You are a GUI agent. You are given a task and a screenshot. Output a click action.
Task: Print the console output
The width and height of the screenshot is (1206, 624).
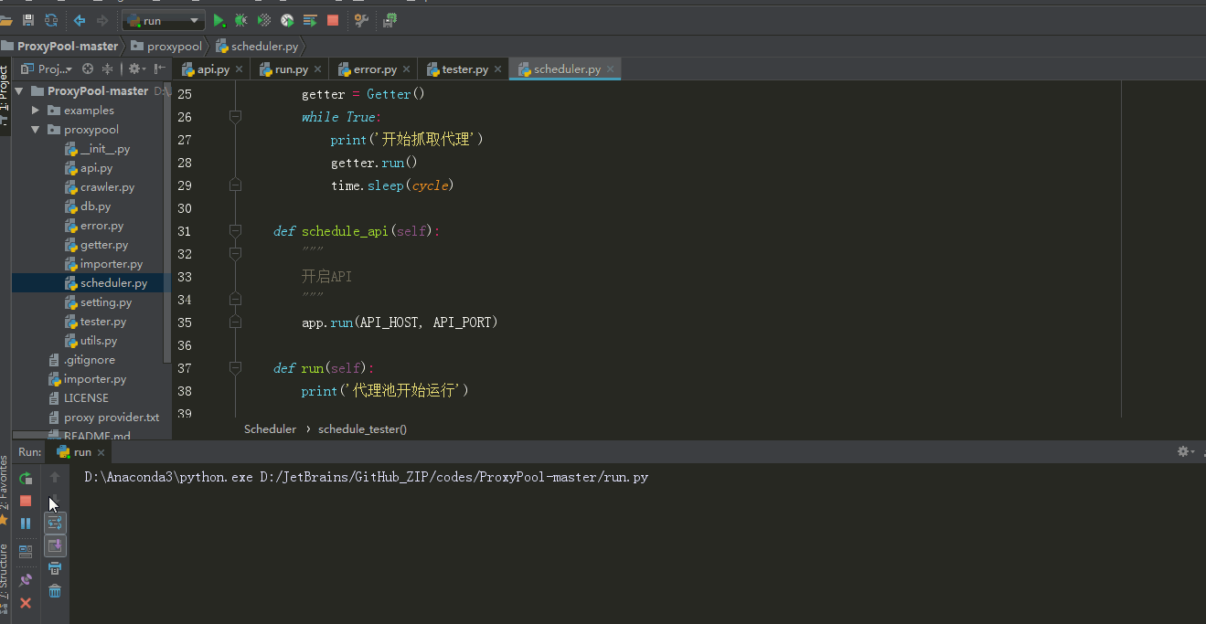tap(55, 568)
